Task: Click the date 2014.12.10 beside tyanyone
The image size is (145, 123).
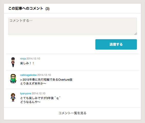Action: coord(39,93)
